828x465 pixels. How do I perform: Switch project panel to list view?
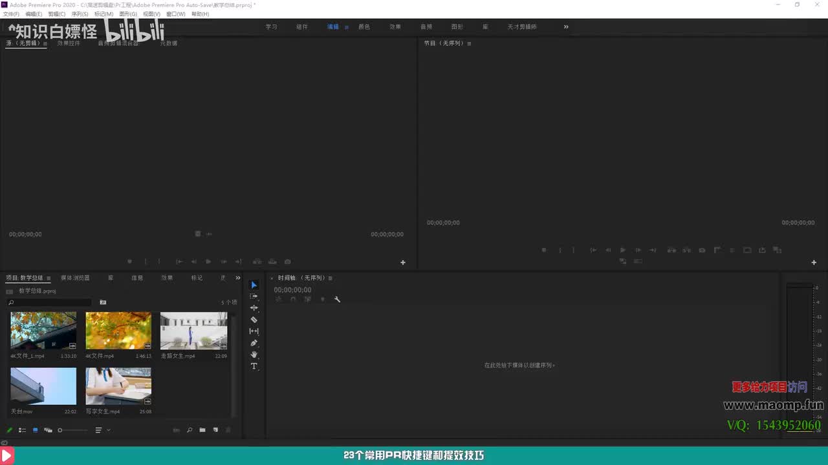pos(23,430)
